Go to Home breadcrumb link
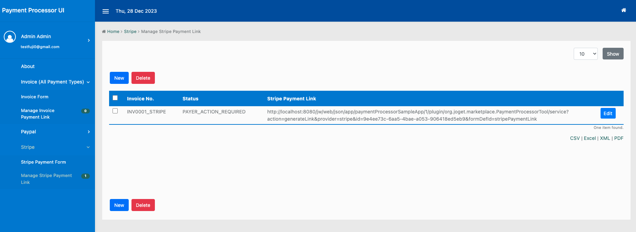The image size is (636, 232). pyautogui.click(x=113, y=32)
